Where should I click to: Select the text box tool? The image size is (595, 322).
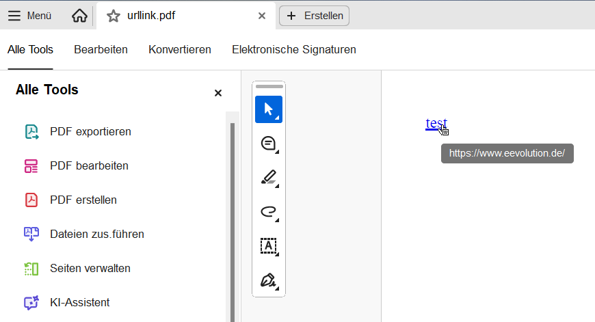point(268,245)
